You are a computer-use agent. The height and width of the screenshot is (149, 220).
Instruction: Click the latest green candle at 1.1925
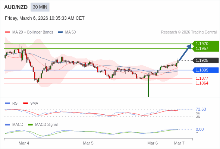tap(178, 61)
